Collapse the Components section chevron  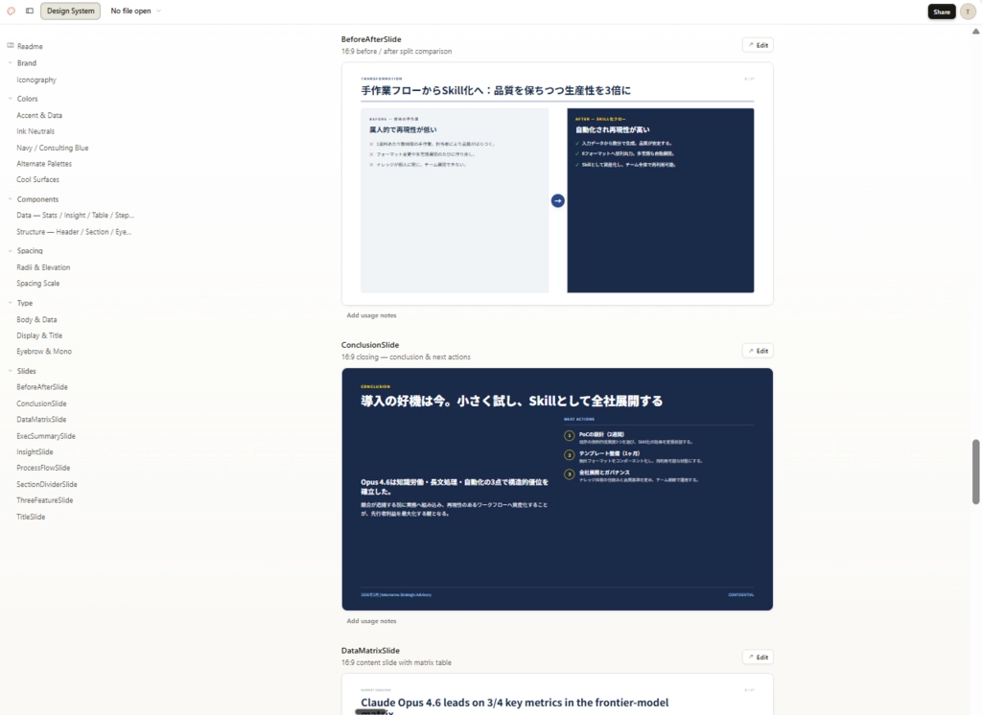(x=10, y=199)
